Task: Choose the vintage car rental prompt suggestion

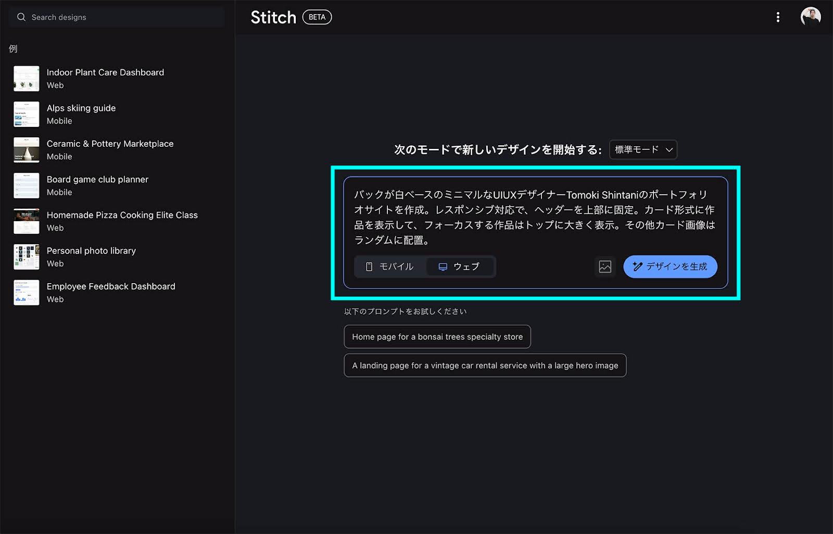Action: tap(485, 365)
